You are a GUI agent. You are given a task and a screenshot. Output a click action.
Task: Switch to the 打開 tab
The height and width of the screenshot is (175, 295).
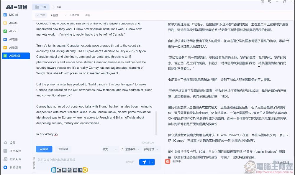coord(41,7)
